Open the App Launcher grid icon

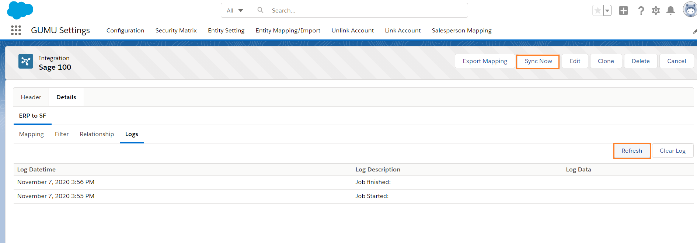[16, 30]
